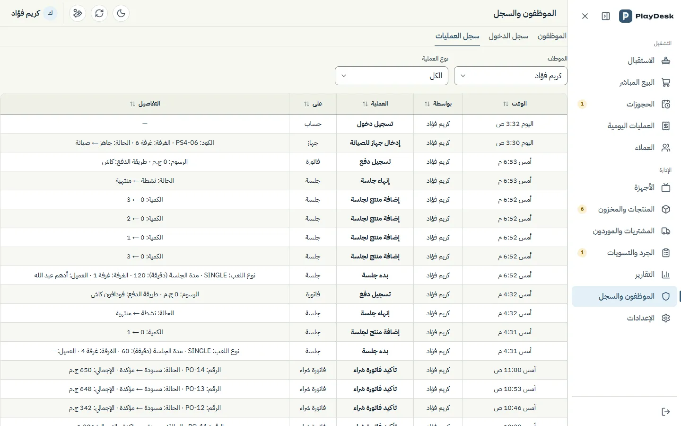681x426 pixels.
Task: Open العملاء customers icon
Action: click(666, 148)
